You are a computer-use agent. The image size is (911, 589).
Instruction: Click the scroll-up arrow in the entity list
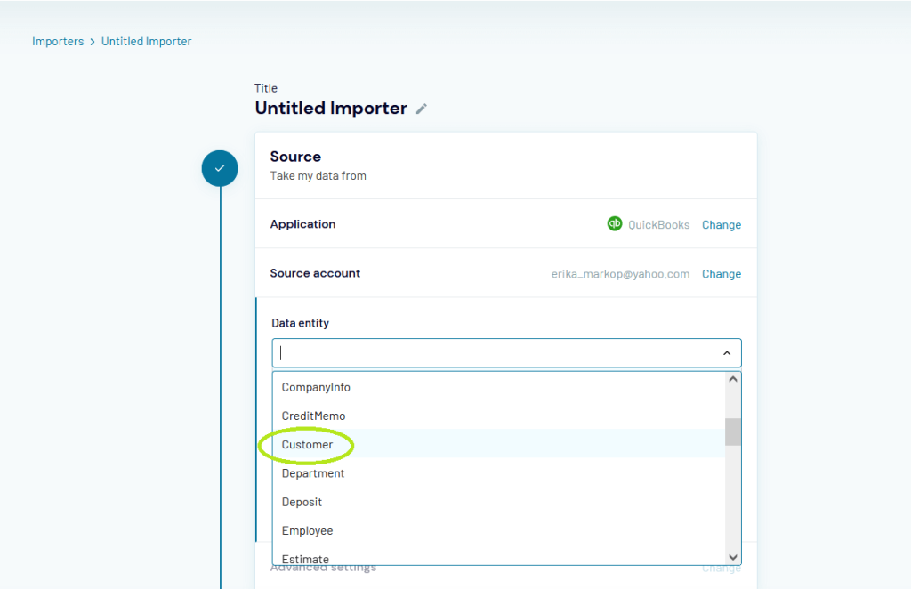pyautogui.click(x=733, y=379)
